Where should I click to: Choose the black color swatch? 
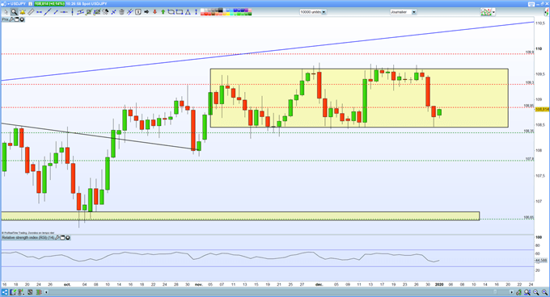(221, 10)
